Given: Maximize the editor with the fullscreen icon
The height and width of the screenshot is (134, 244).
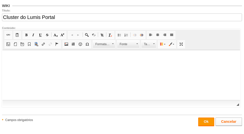Looking at the screenshot, I should [x=181, y=44].
